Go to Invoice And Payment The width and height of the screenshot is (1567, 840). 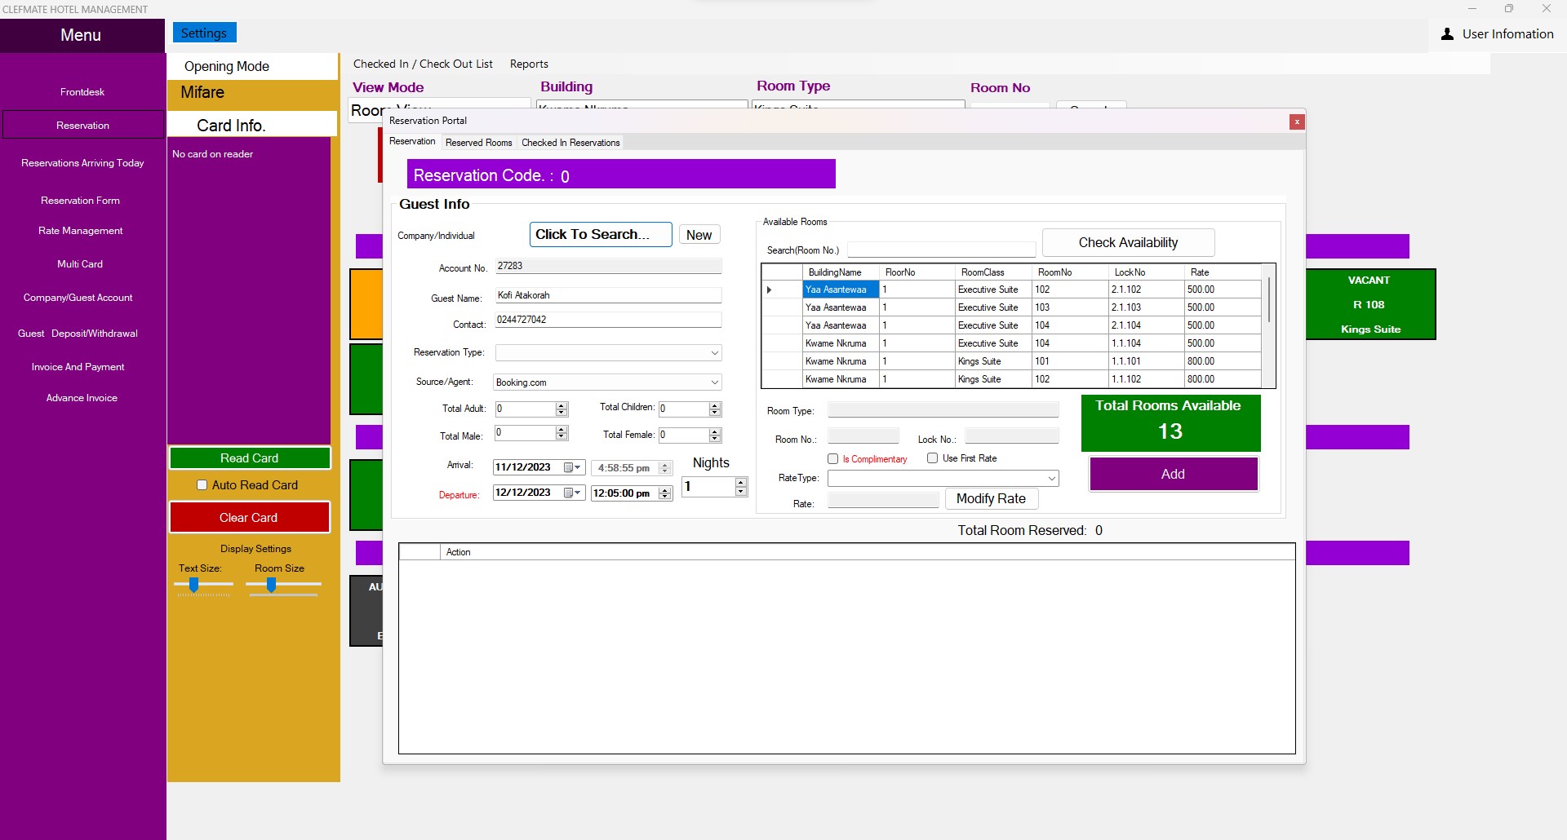[x=78, y=367]
